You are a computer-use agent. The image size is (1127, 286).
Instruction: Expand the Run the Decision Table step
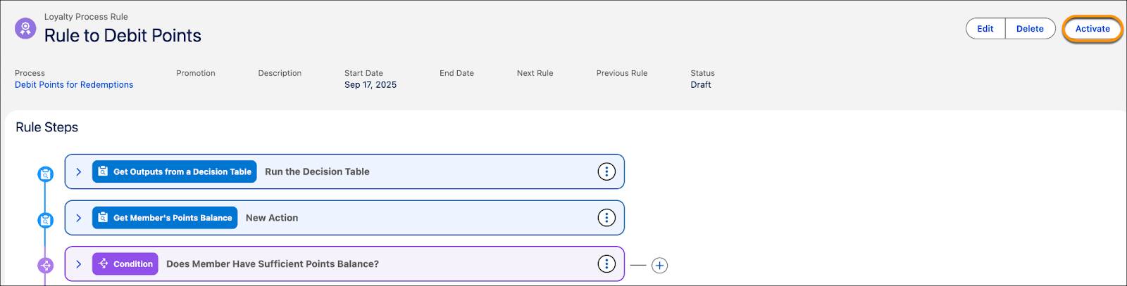click(78, 171)
